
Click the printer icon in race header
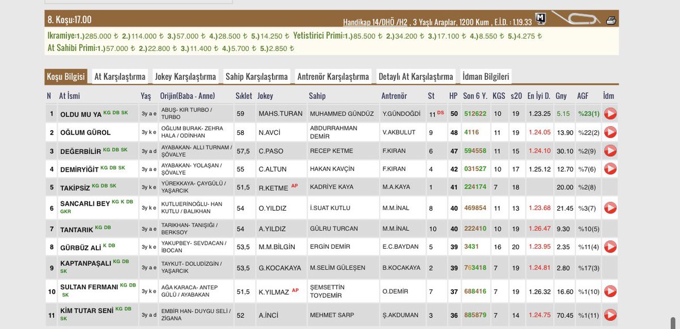(611, 21)
